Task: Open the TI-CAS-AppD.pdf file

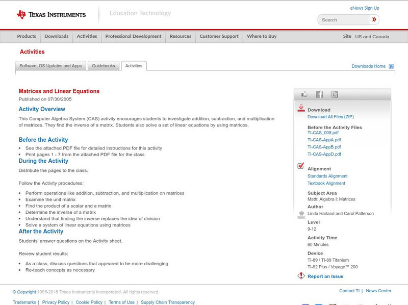Action: (x=324, y=155)
